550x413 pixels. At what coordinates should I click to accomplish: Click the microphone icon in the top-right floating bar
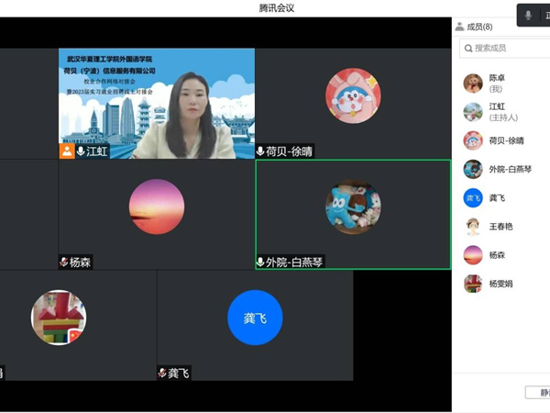(528, 15)
